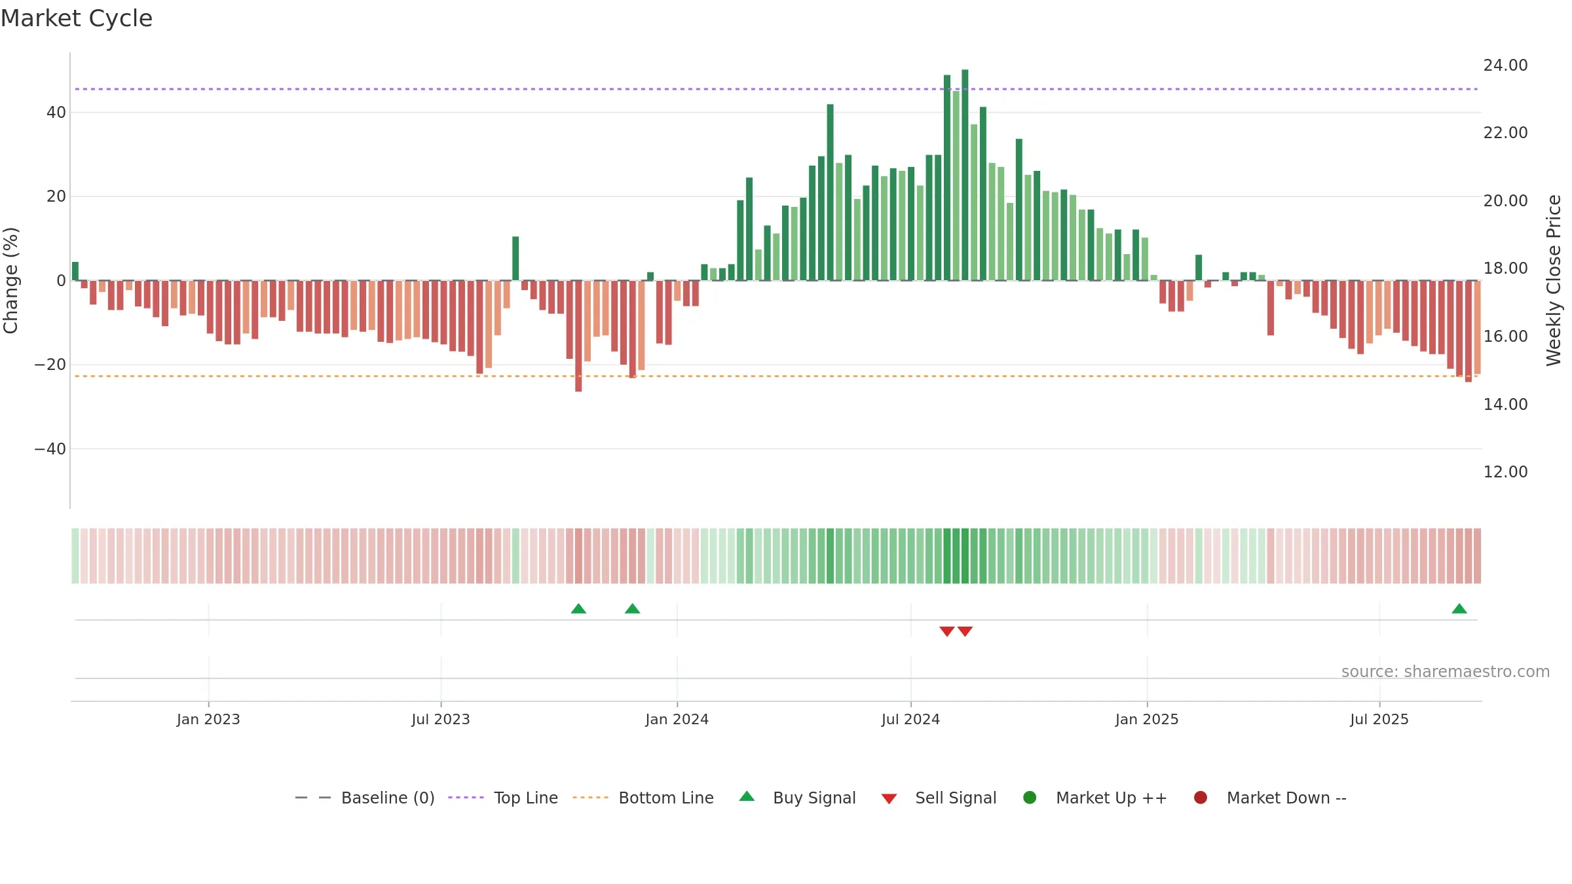
Task: Click the isolated green bar near 10 percent in 2023
Action: point(515,259)
